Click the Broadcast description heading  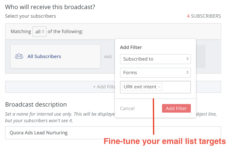coord(36,105)
